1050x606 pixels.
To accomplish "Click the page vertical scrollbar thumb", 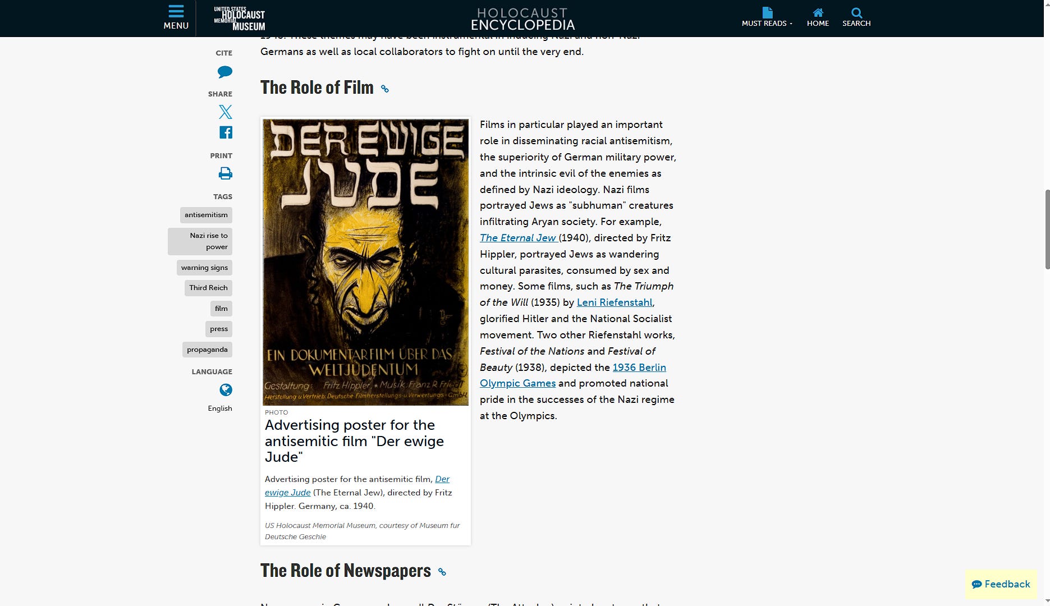I will pos(1047,229).
